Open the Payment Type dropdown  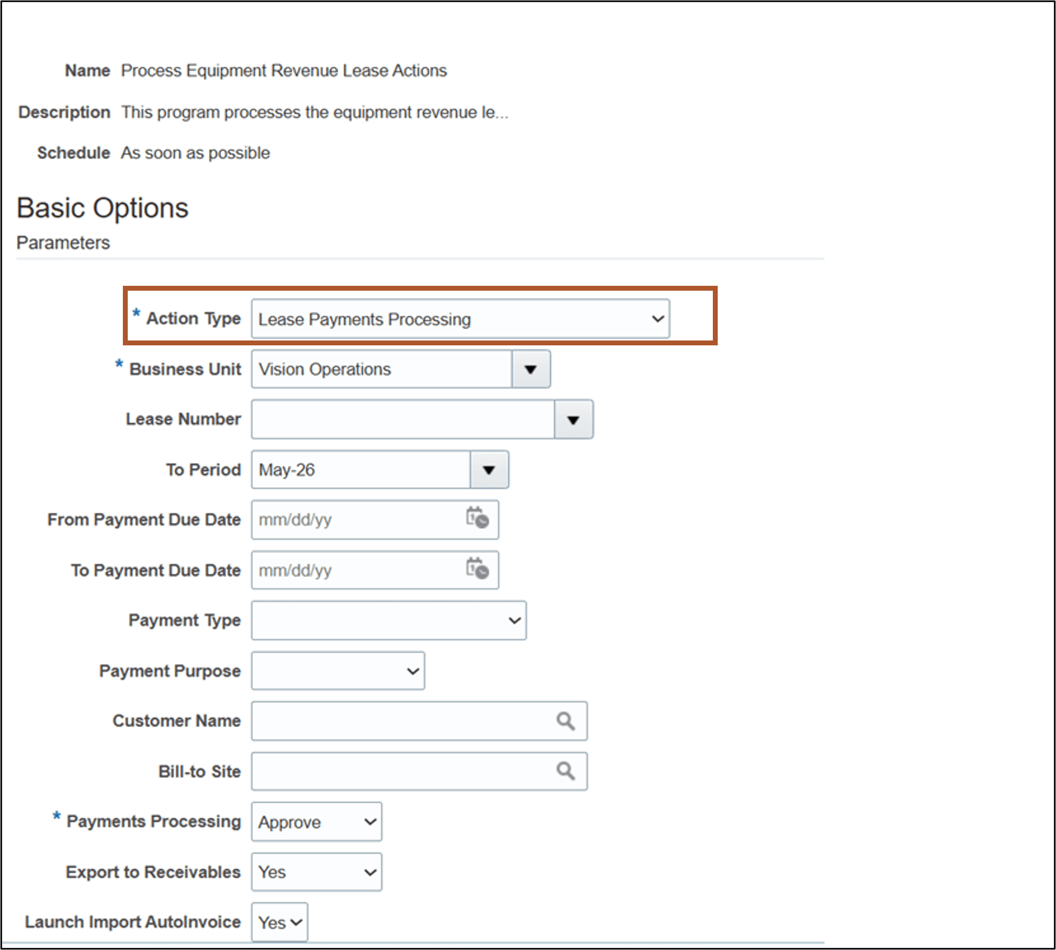389,620
